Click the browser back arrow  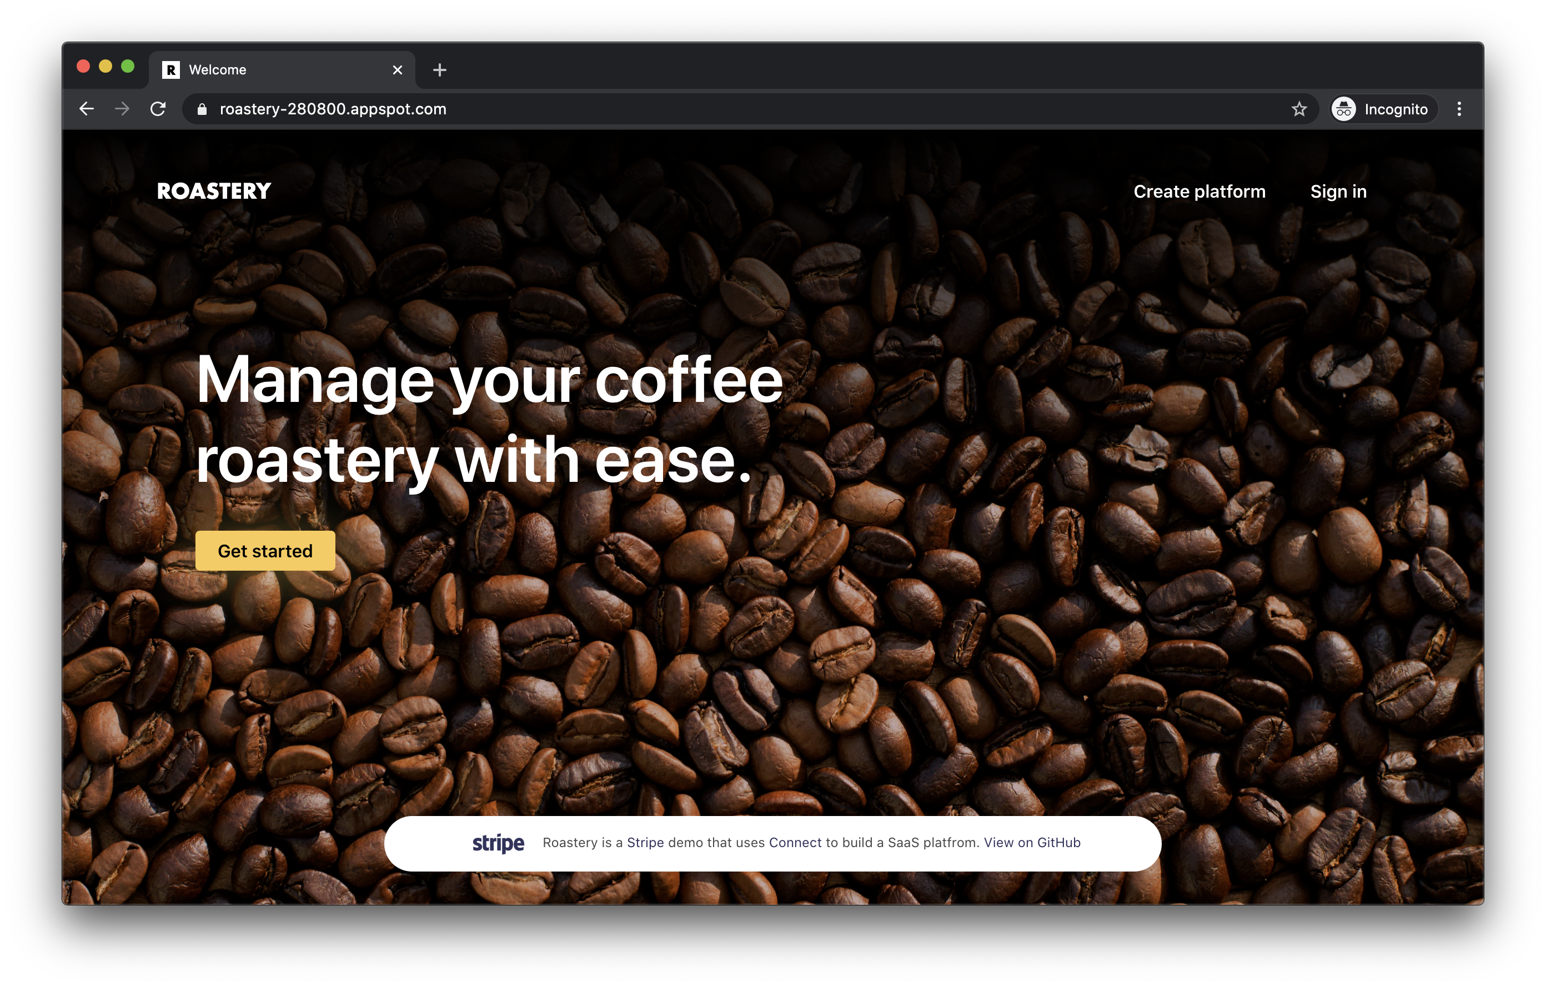(87, 109)
